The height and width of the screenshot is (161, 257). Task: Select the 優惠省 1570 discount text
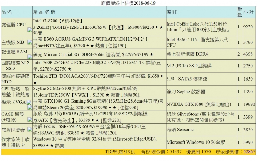tap(198, 152)
